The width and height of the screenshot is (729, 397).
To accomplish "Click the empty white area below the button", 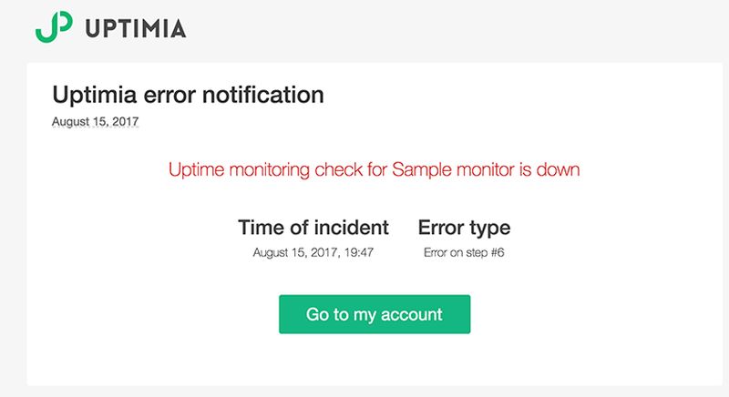I will click(x=375, y=362).
